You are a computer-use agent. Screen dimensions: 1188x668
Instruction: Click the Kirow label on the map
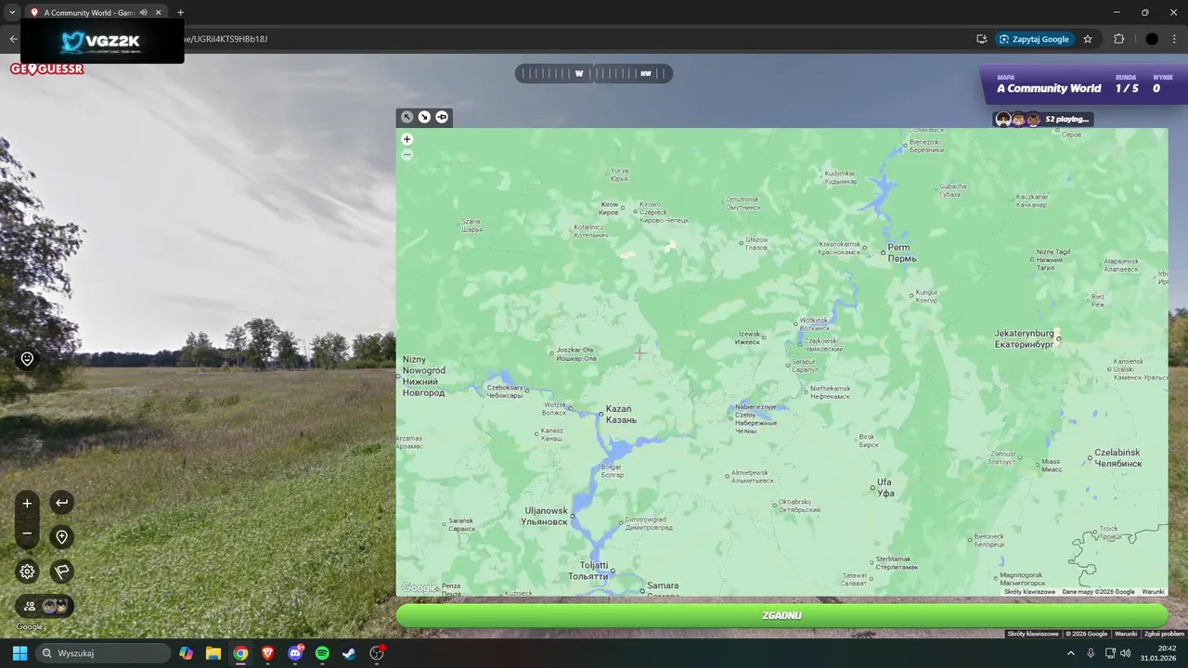(610, 208)
